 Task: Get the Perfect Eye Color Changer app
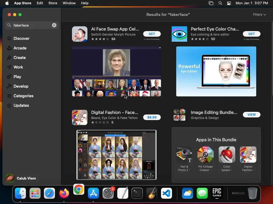(251, 34)
